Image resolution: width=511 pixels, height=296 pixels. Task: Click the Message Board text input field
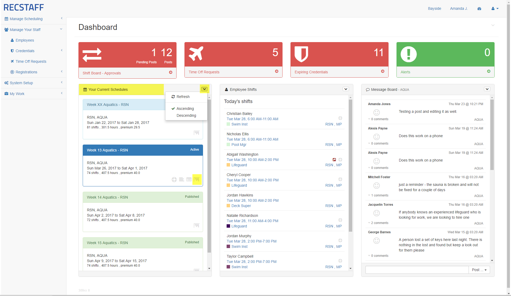click(x=417, y=270)
